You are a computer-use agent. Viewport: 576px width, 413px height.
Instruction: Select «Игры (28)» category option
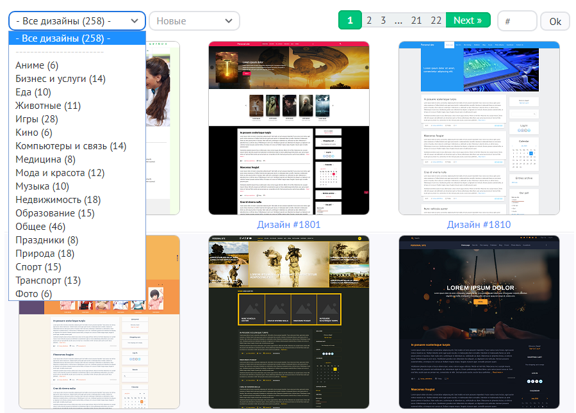pyautogui.click(x=37, y=119)
